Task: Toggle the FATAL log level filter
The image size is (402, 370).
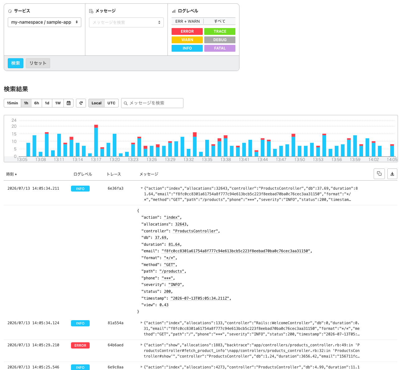Action: tap(220, 48)
